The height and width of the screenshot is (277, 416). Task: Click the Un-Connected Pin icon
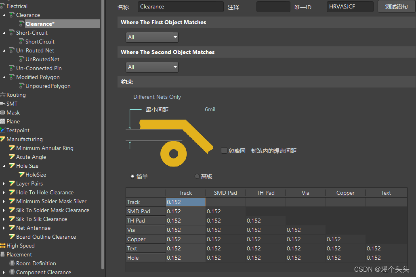12,68
